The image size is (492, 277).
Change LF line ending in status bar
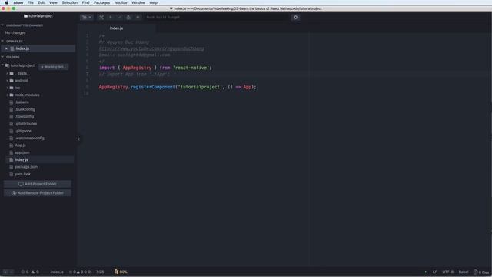pos(434,272)
